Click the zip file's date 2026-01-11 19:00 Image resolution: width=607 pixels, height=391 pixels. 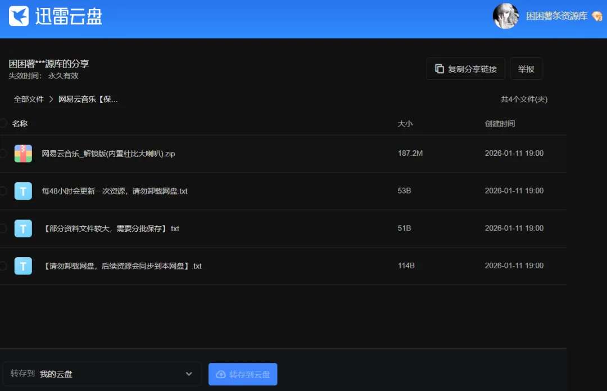coord(514,153)
